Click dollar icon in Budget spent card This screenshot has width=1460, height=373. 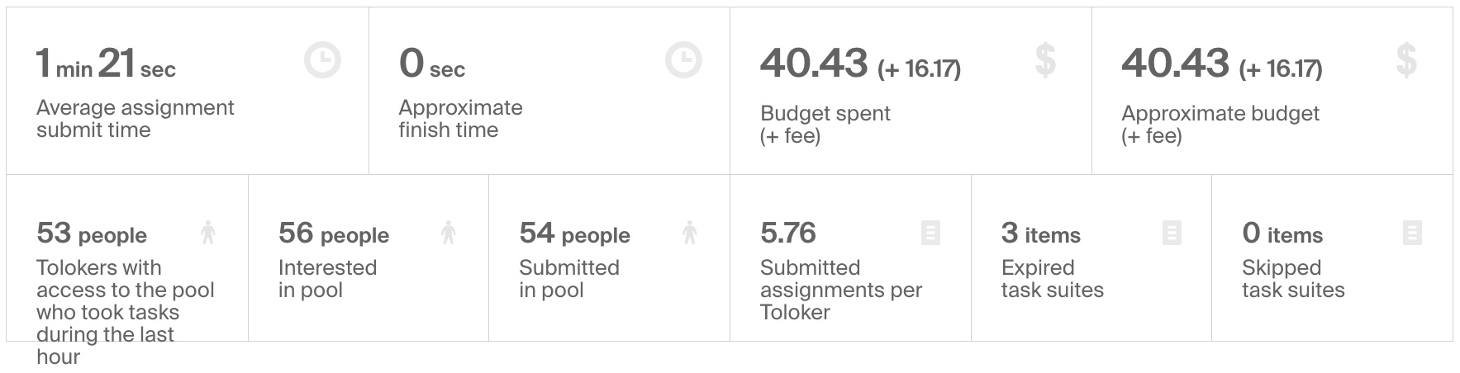tap(1045, 61)
